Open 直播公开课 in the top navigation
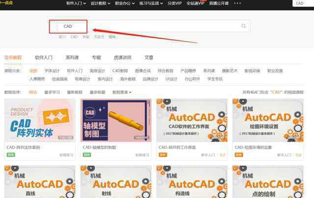The image size is (314, 198). (219, 3)
